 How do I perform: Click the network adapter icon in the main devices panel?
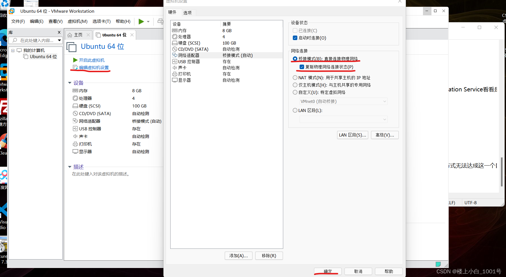pyautogui.click(x=75, y=121)
